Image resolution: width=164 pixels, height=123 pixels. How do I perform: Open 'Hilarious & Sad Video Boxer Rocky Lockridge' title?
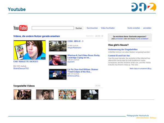pyautogui.click(x=83, y=57)
